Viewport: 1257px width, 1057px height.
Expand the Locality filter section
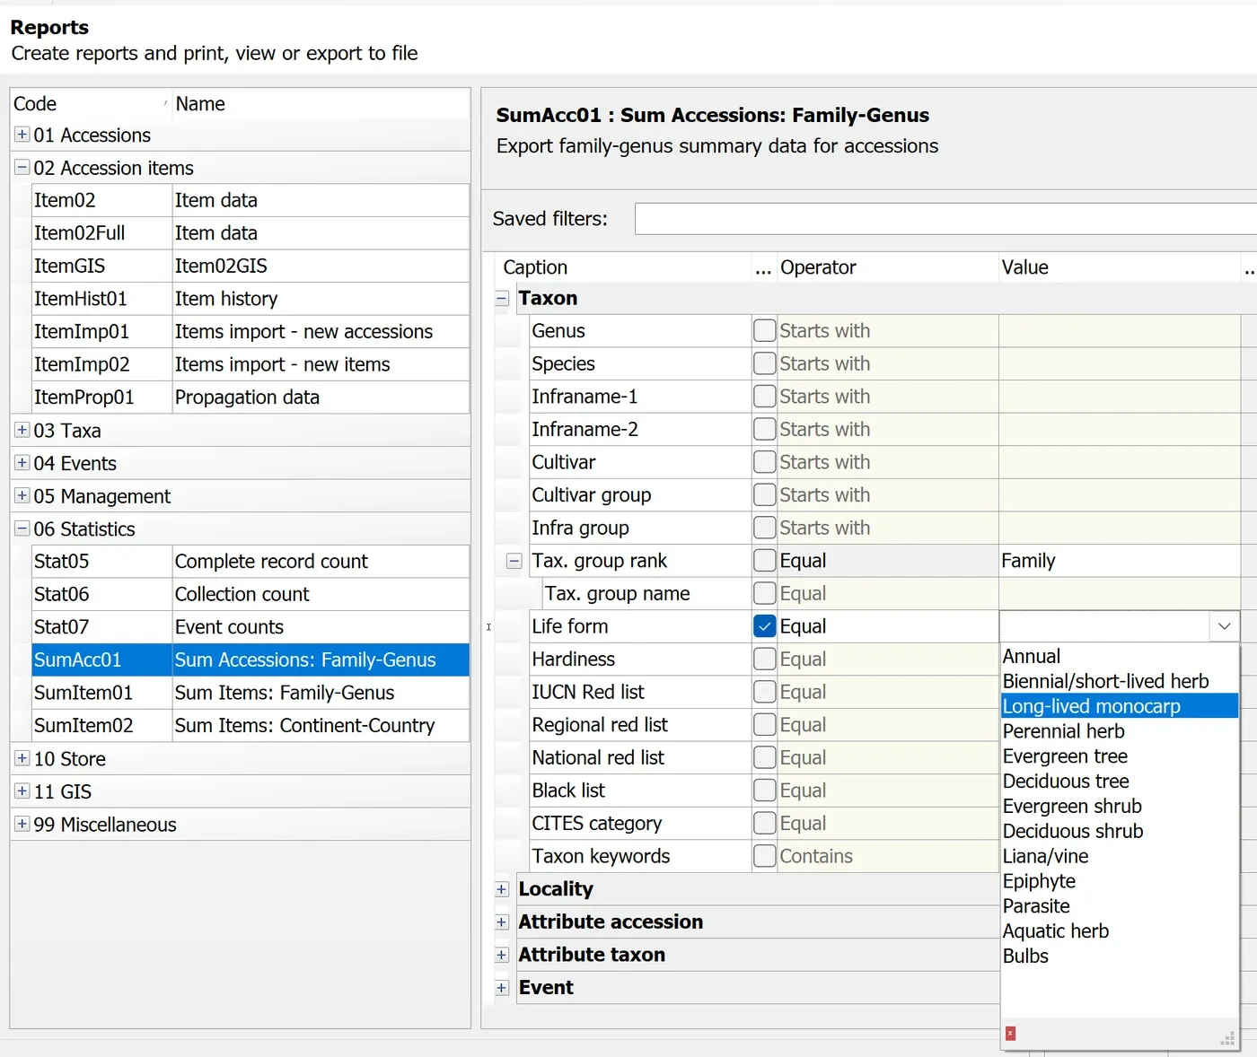pyautogui.click(x=502, y=889)
